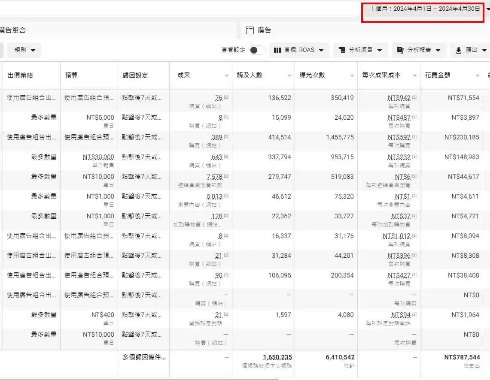Click the total impressions 6,410,542
The image size is (490, 380).
[x=340, y=358]
